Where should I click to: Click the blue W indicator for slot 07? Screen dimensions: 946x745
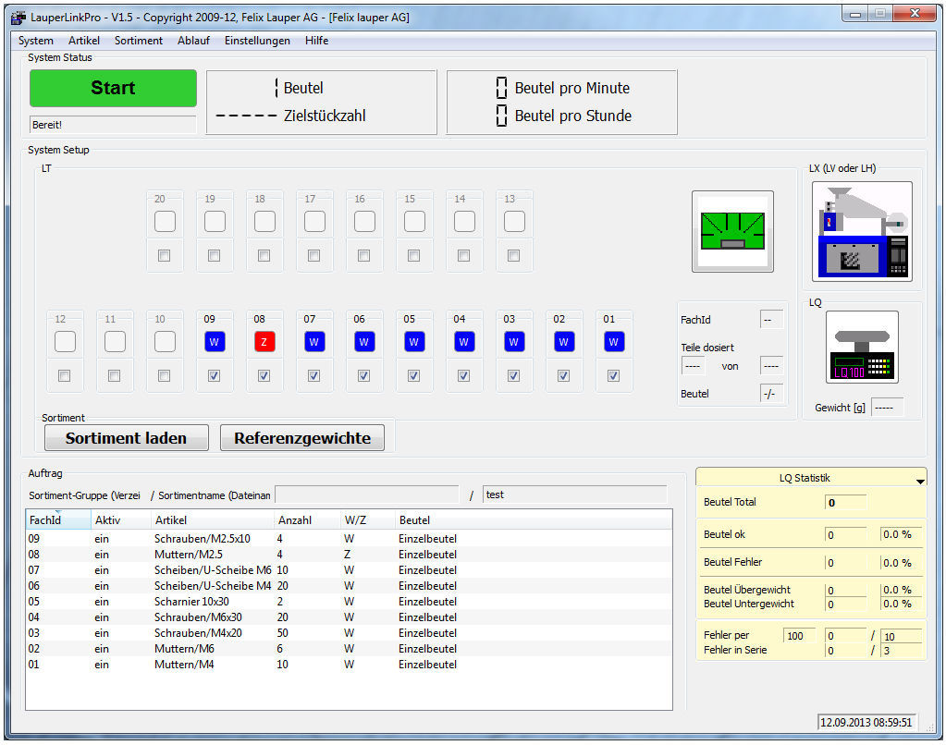pos(314,341)
